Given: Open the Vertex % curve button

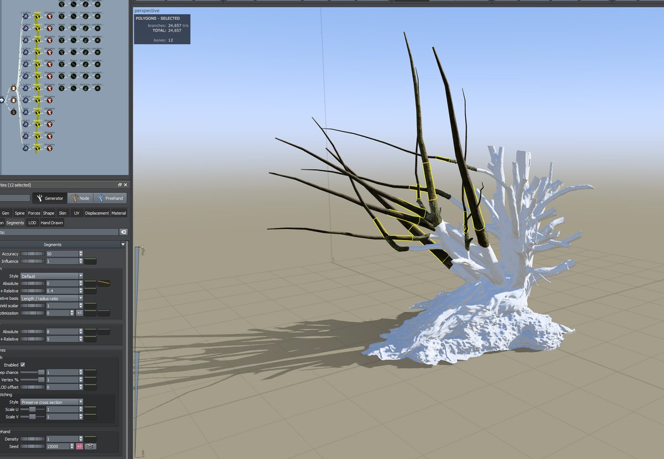Looking at the screenshot, I should [x=90, y=380].
